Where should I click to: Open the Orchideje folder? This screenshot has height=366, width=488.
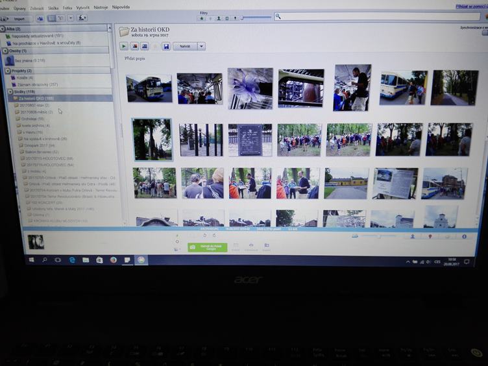tap(30, 119)
